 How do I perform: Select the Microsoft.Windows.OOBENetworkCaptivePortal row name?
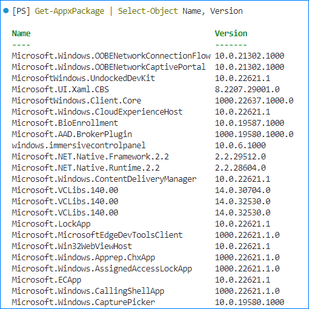[109, 67]
